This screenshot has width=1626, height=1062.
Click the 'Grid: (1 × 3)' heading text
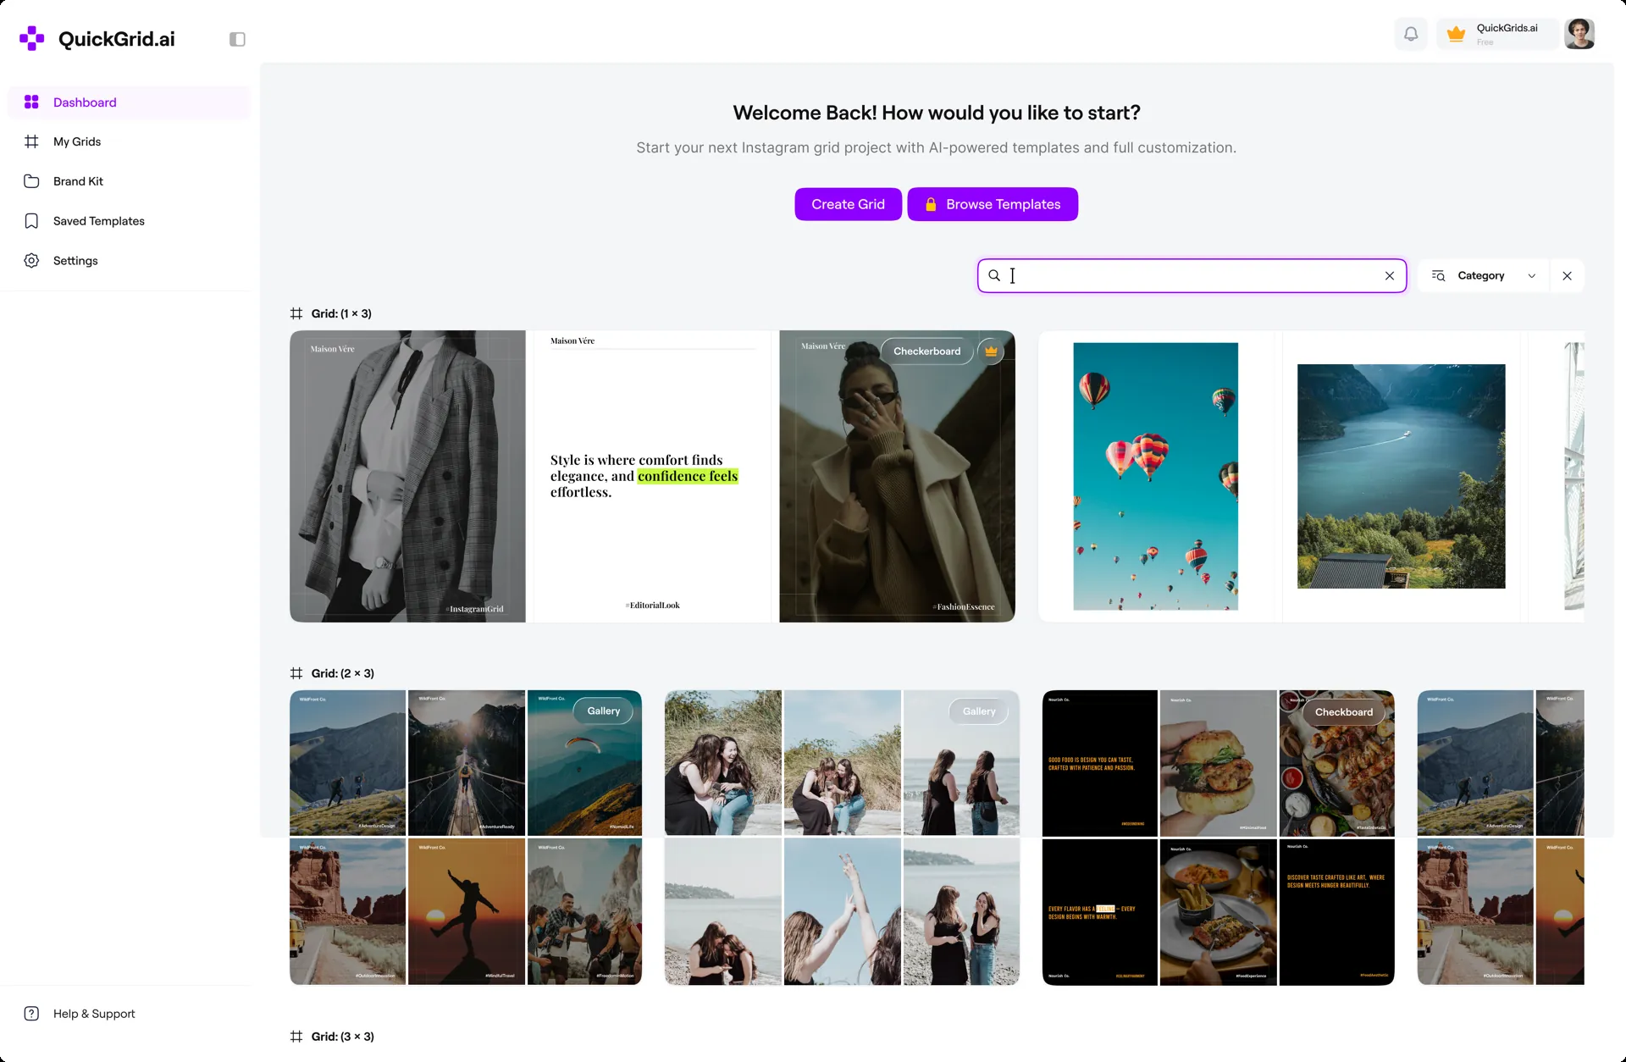point(341,313)
